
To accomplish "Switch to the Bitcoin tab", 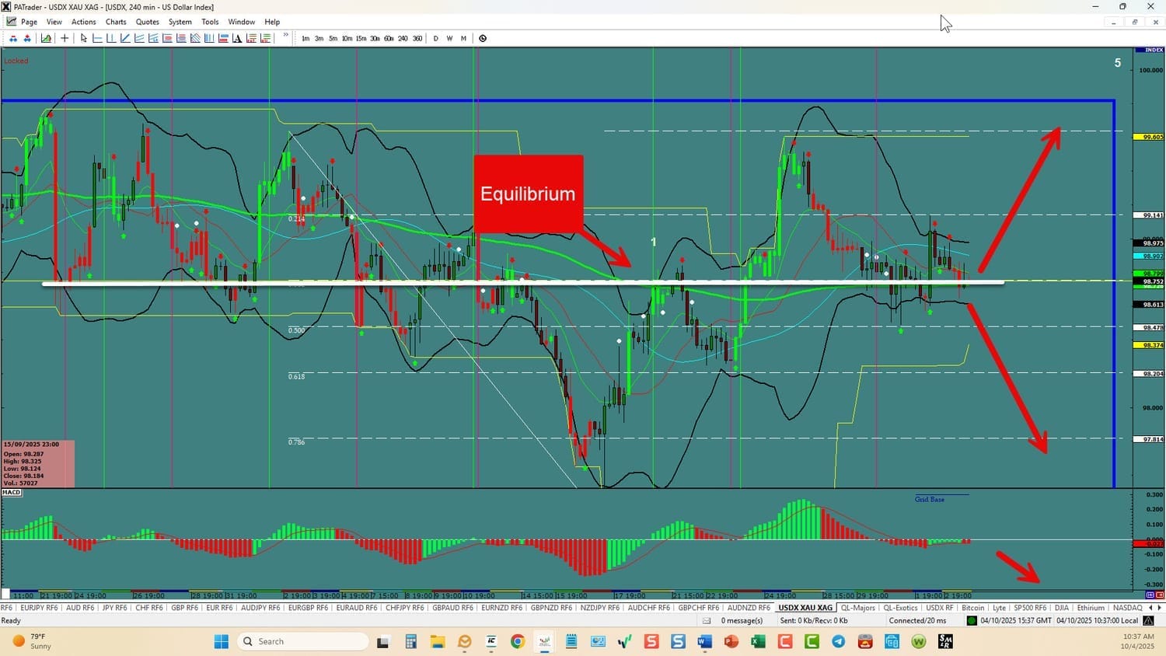I will click(x=972, y=608).
